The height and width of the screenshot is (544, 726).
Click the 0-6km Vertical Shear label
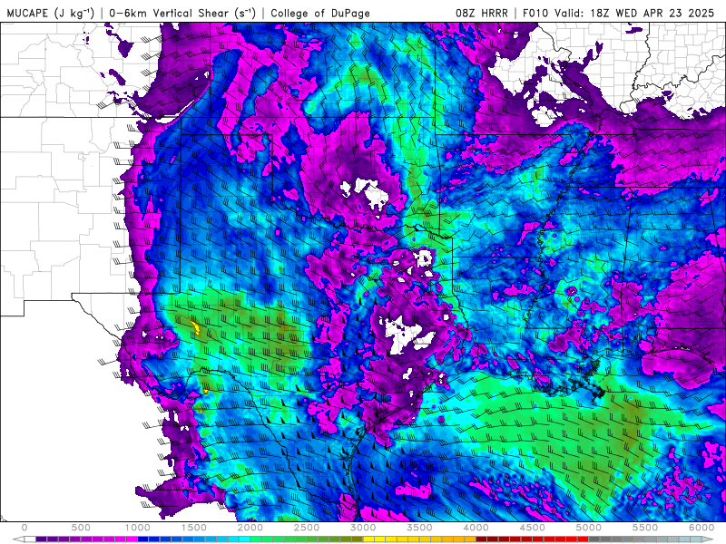tap(182, 13)
